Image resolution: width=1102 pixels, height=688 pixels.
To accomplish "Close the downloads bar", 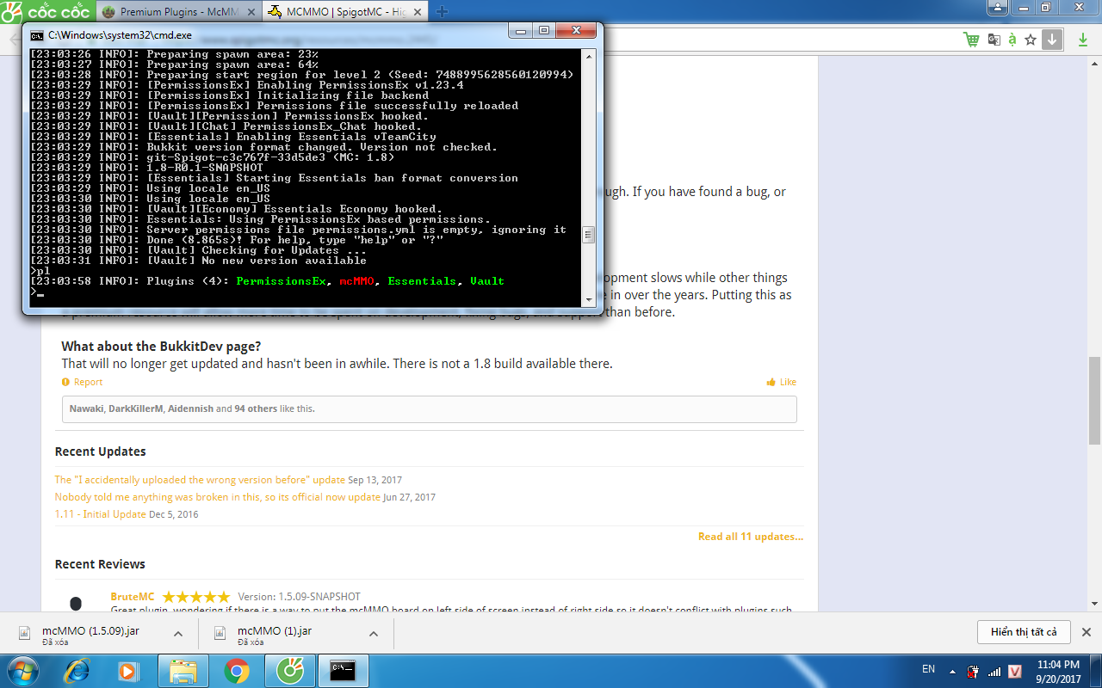I will click(1087, 632).
